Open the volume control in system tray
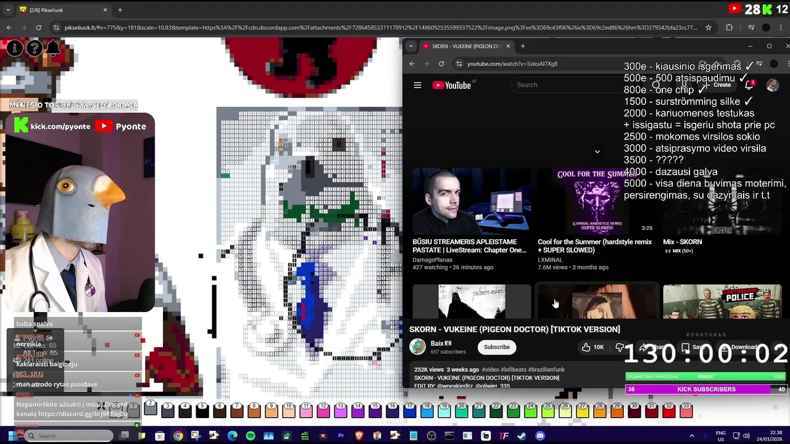Image resolution: width=790 pixels, height=444 pixels. coord(747,436)
